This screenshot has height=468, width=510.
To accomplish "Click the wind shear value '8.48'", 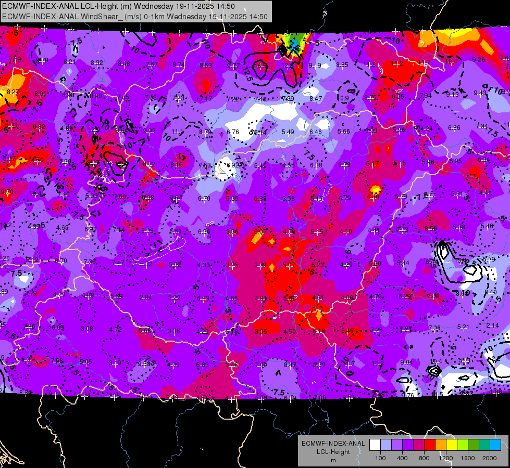I will point(124,63).
